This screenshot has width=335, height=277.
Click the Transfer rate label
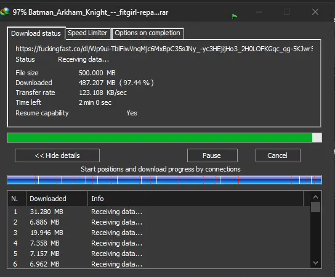click(x=35, y=93)
